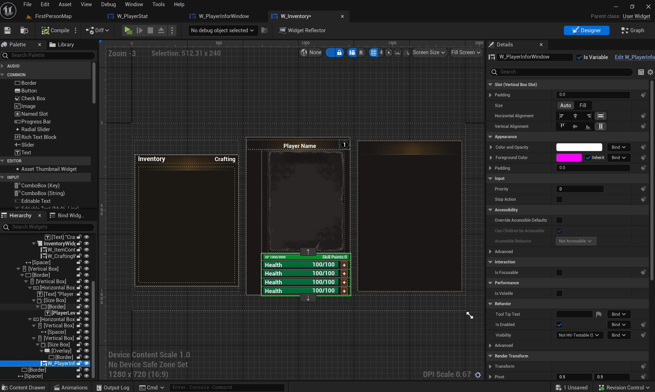Hide the W_PlayerInforWindow widget with eye icon
655x392 pixels.
click(x=86, y=363)
